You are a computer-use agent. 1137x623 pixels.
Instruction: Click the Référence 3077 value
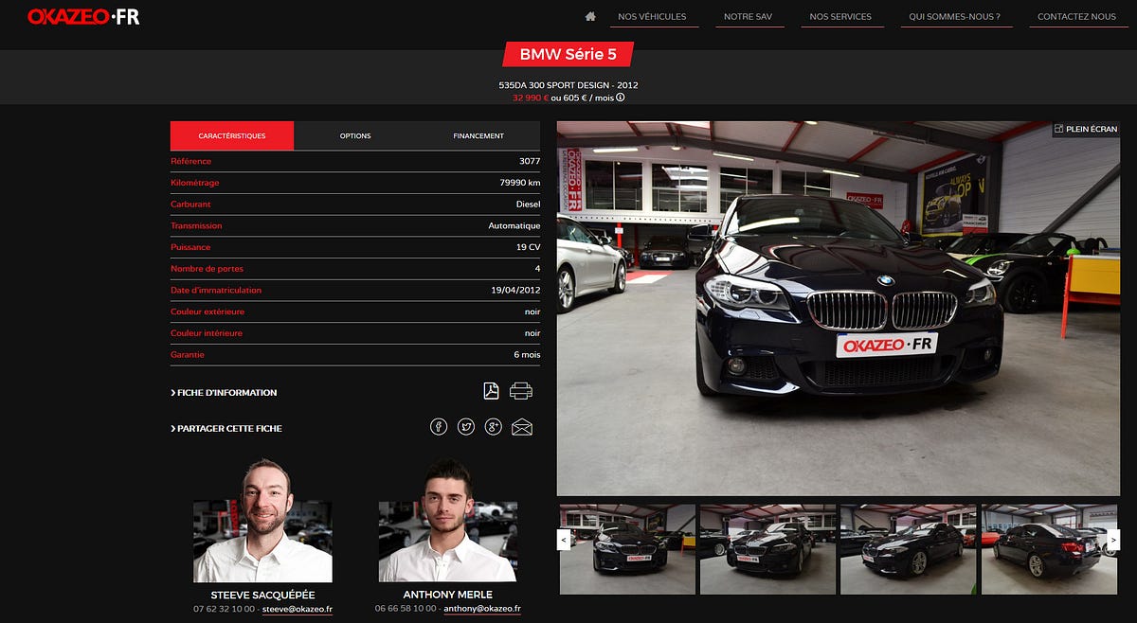coord(530,161)
